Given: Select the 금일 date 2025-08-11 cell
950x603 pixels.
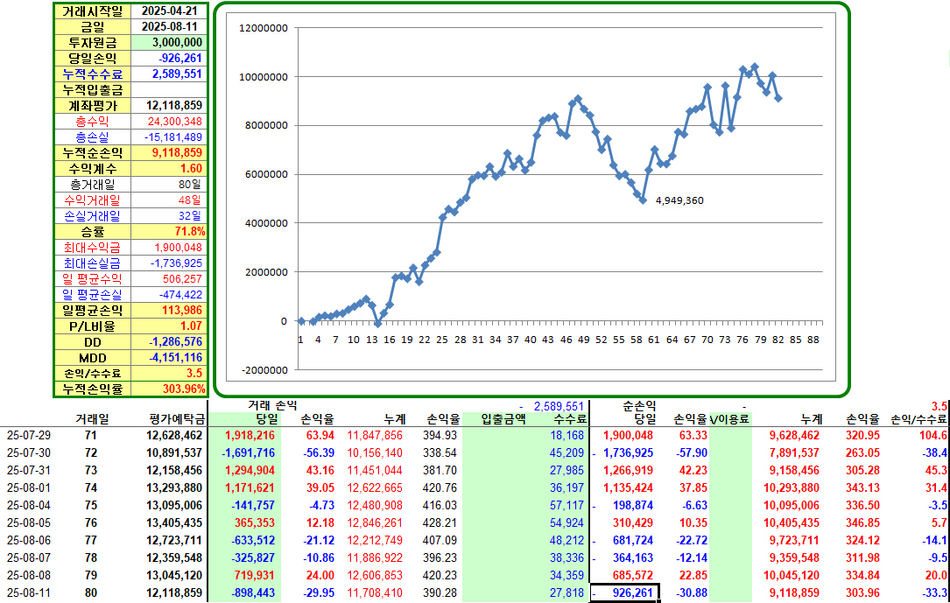Looking at the screenshot, I should click(169, 26).
